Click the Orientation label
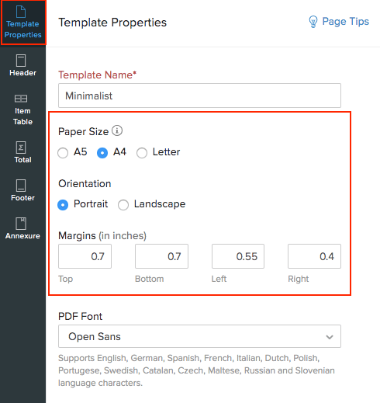This screenshot has height=403, width=380. tap(85, 183)
